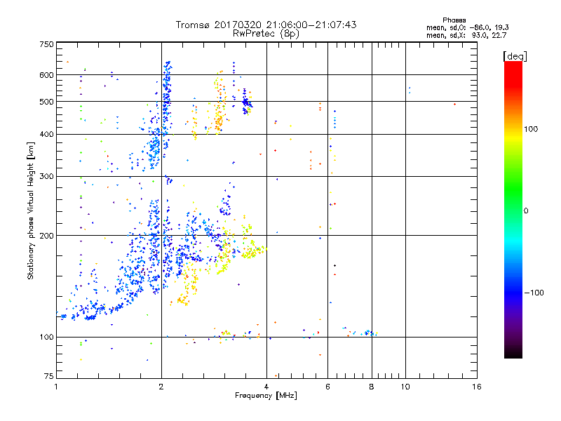Image resolution: width=561 pixels, height=421 pixels.
Task: Click the x-axis tick label '16'
Action: (x=477, y=387)
